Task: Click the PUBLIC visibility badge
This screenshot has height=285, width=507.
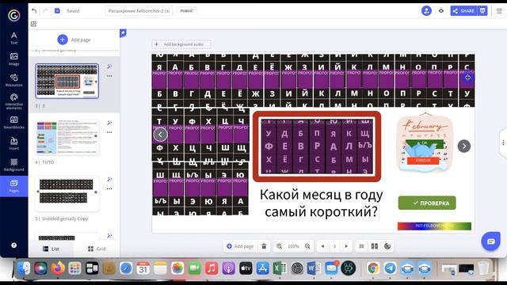Action: [x=186, y=11]
